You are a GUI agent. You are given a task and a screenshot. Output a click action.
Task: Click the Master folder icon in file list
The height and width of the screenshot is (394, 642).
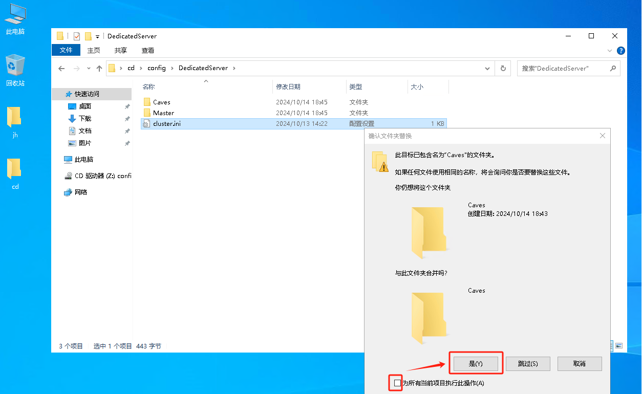pyautogui.click(x=147, y=113)
